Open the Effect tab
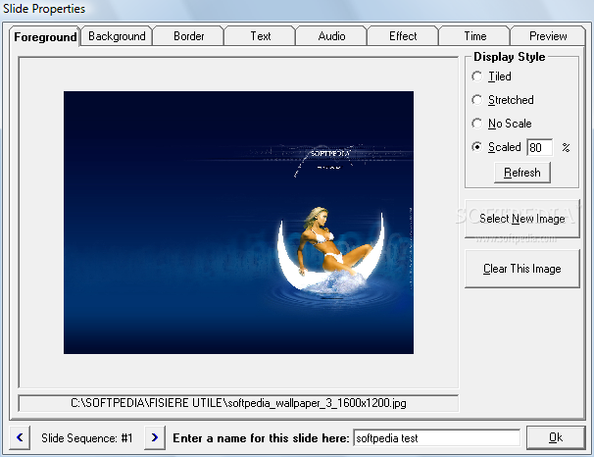594x457 pixels. pos(403,36)
